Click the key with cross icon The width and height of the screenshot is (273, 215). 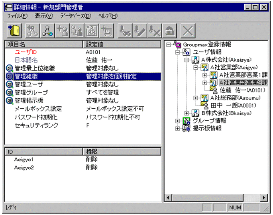(x=155, y=31)
